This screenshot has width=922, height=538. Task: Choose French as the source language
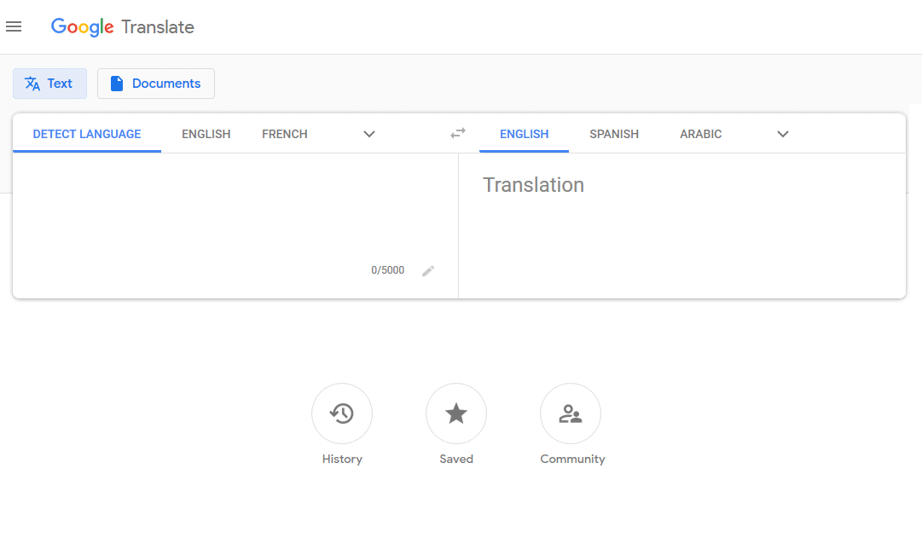click(x=285, y=134)
